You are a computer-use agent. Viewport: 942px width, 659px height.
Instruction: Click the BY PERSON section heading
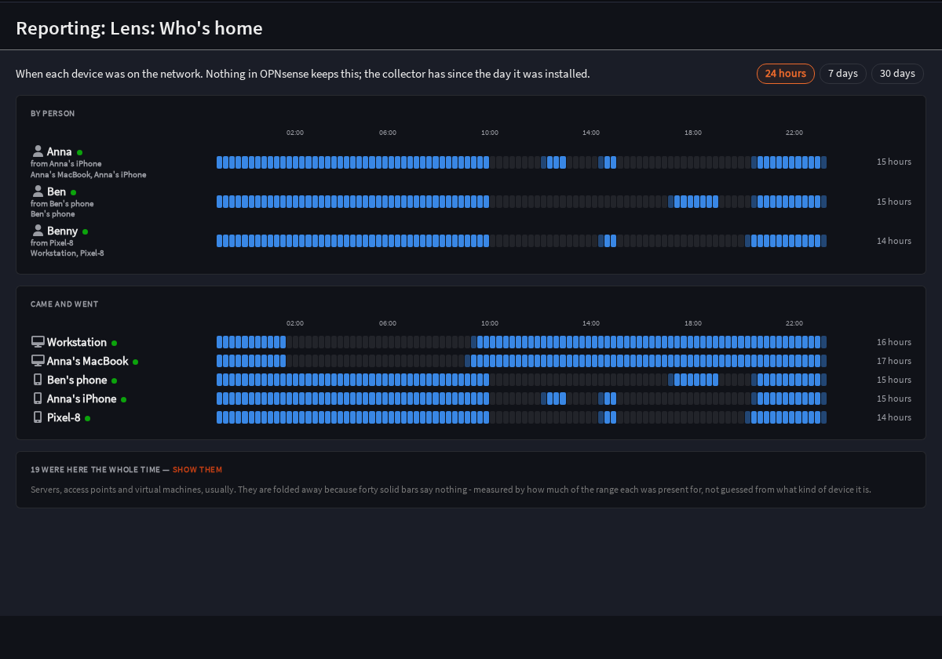(53, 114)
